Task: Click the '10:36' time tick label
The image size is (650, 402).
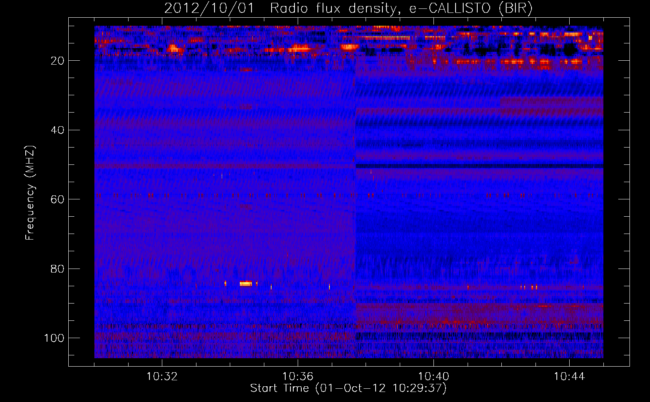Action: [298, 377]
